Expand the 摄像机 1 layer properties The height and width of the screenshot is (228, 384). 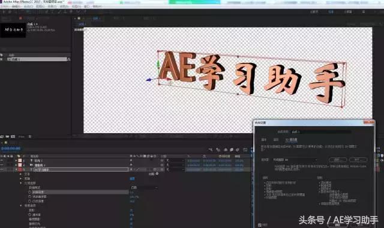pos(16,165)
